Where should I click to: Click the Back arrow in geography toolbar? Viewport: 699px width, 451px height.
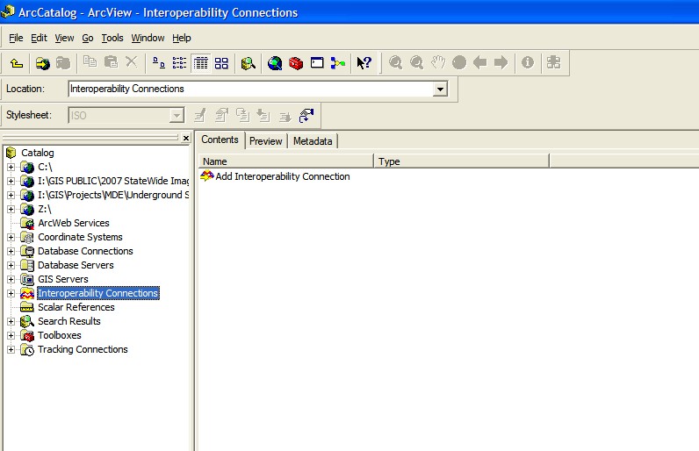click(480, 62)
